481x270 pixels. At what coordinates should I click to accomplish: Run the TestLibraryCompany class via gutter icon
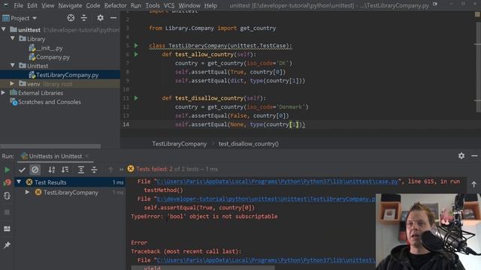coord(136,45)
